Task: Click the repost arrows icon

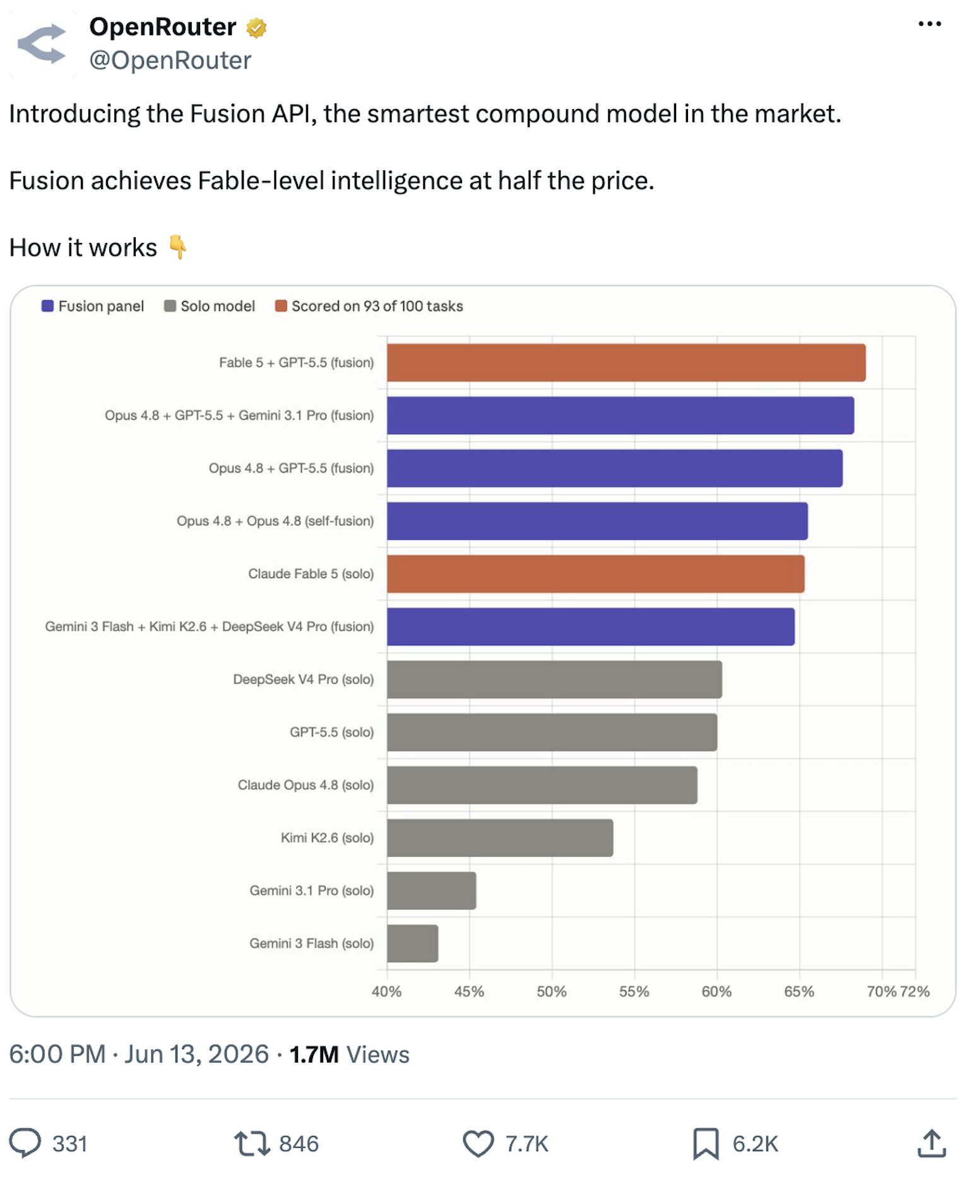Action: pyautogui.click(x=252, y=1143)
